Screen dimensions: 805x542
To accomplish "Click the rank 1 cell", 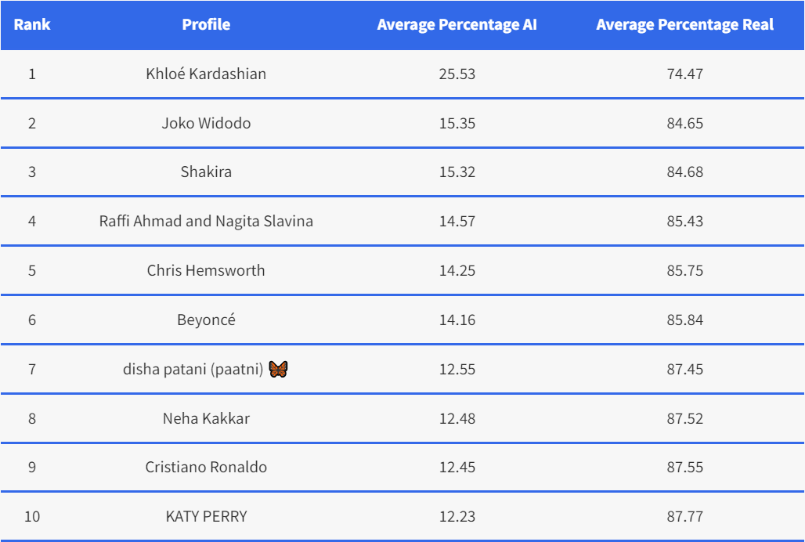I will [32, 74].
